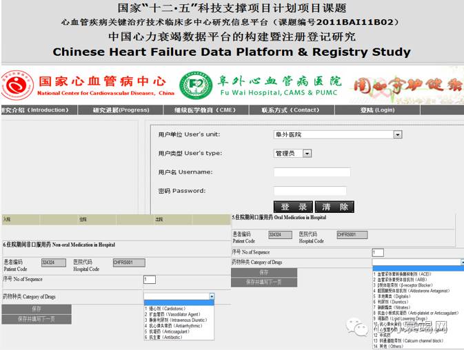Open the Progress menu item
The image size is (464, 350).
point(121,110)
